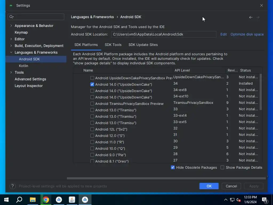
Task: Click the Apply button
Action: pos(254,186)
